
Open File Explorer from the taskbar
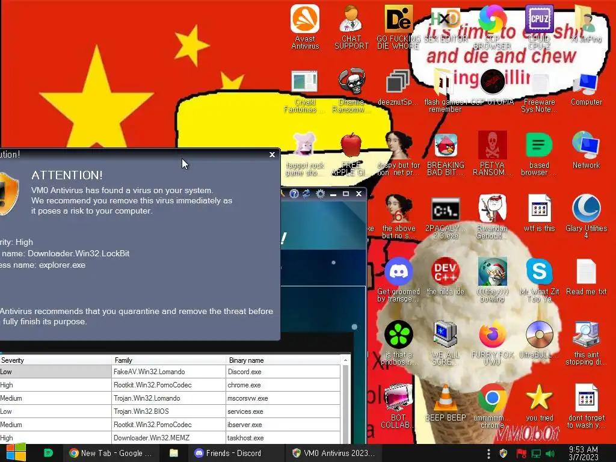click(174, 453)
